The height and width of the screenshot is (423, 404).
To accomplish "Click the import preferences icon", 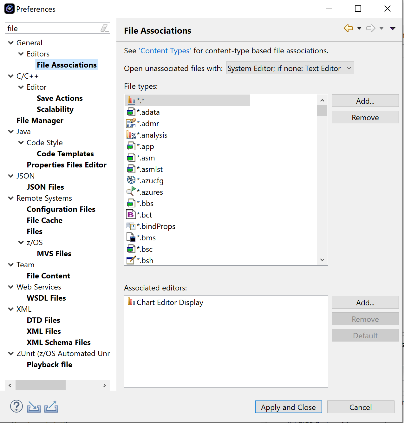I will pos(34,406).
